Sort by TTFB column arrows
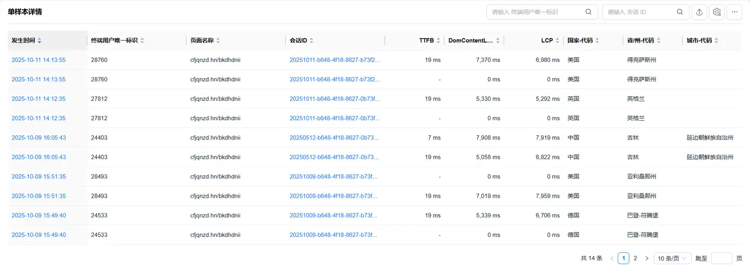This screenshot has height=270, width=750. [x=439, y=41]
